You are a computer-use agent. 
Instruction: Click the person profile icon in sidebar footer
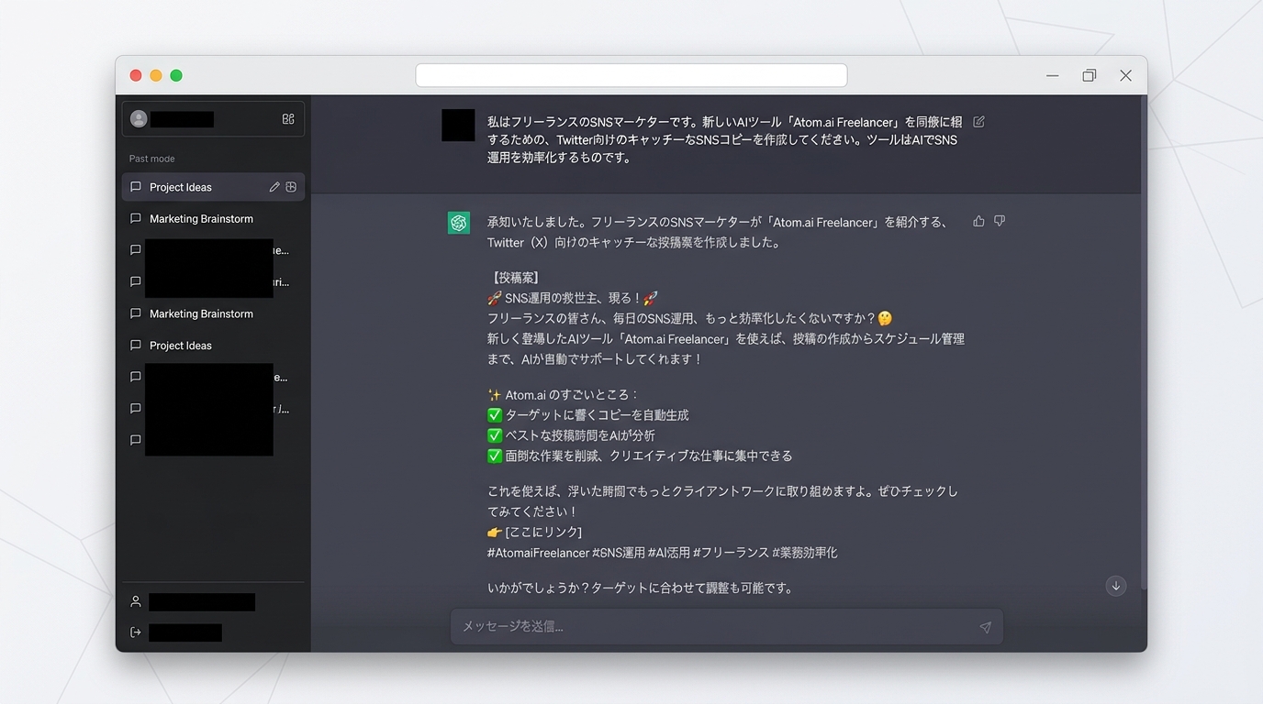136,602
